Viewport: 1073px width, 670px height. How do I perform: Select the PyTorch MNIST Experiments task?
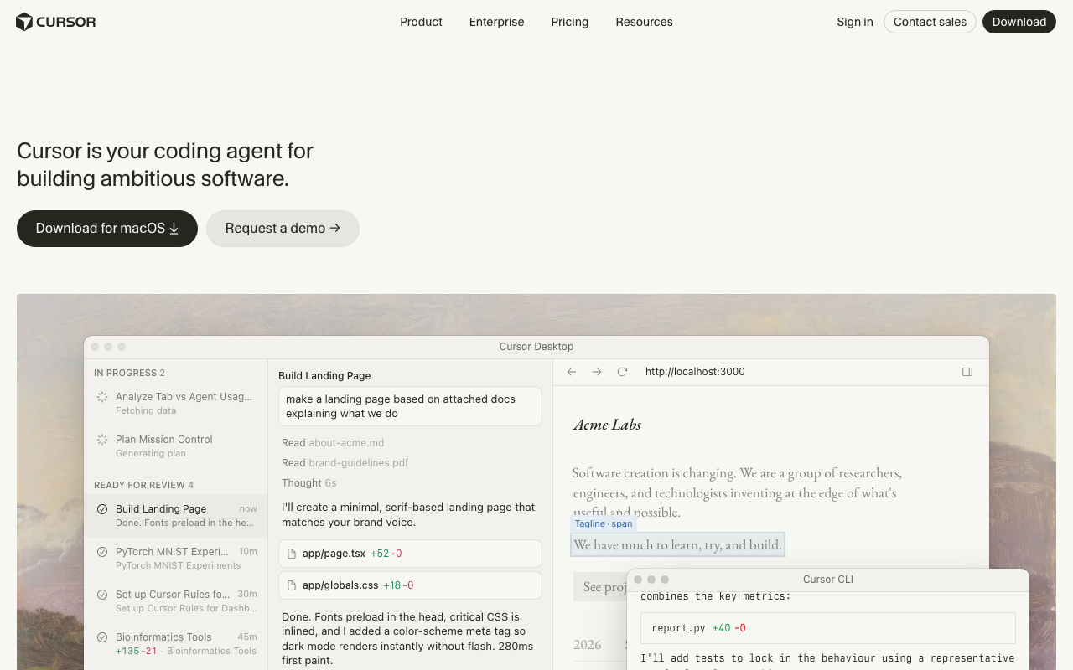click(x=175, y=559)
